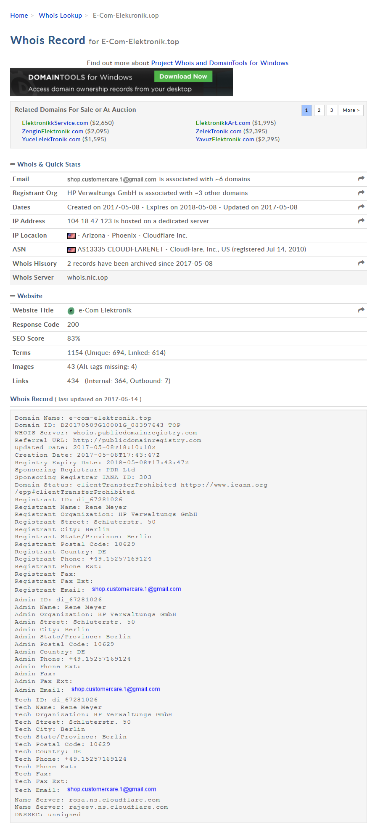Click the 'Sponsoring Registrar: PDR Ltd' line

pos(75,470)
